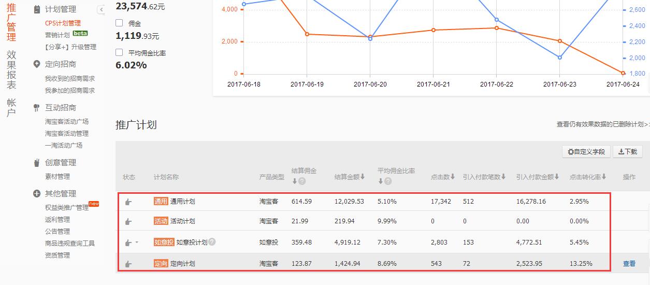This screenshot has width=650, height=285.
Task: Click the status hand icon for 通用计划
Action: [128, 202]
